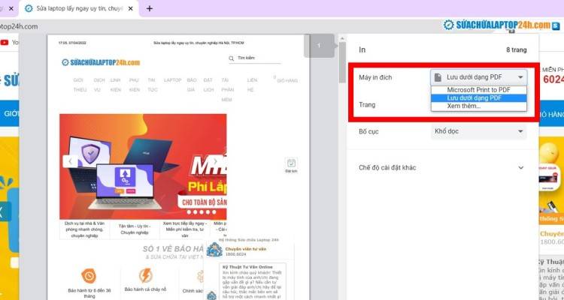This screenshot has width=564, height=300.
Task: Click GIỚI THIỆU in preview navigation
Action: (x=78, y=85)
